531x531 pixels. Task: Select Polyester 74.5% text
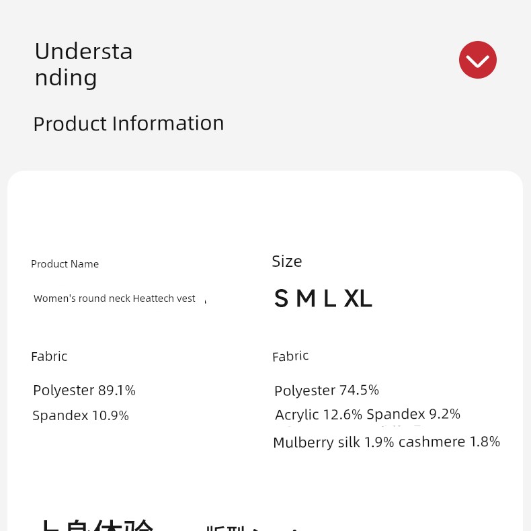tap(327, 391)
